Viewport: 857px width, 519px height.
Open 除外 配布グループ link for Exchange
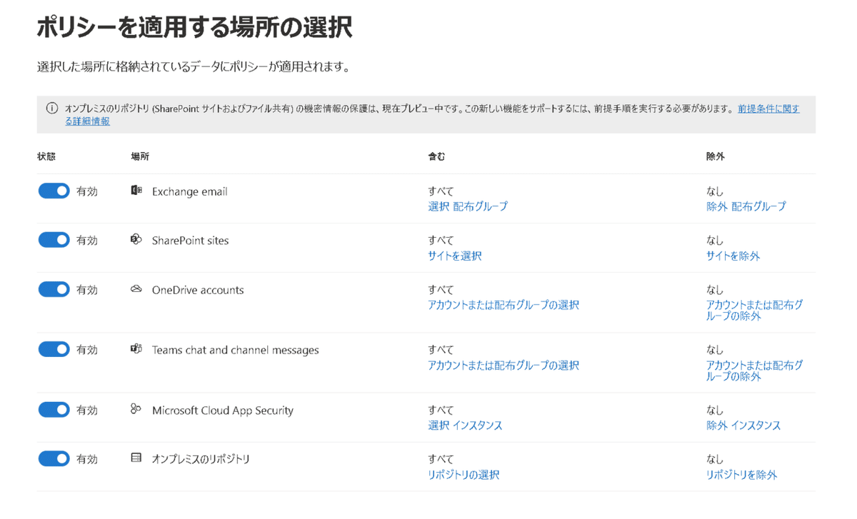(746, 206)
